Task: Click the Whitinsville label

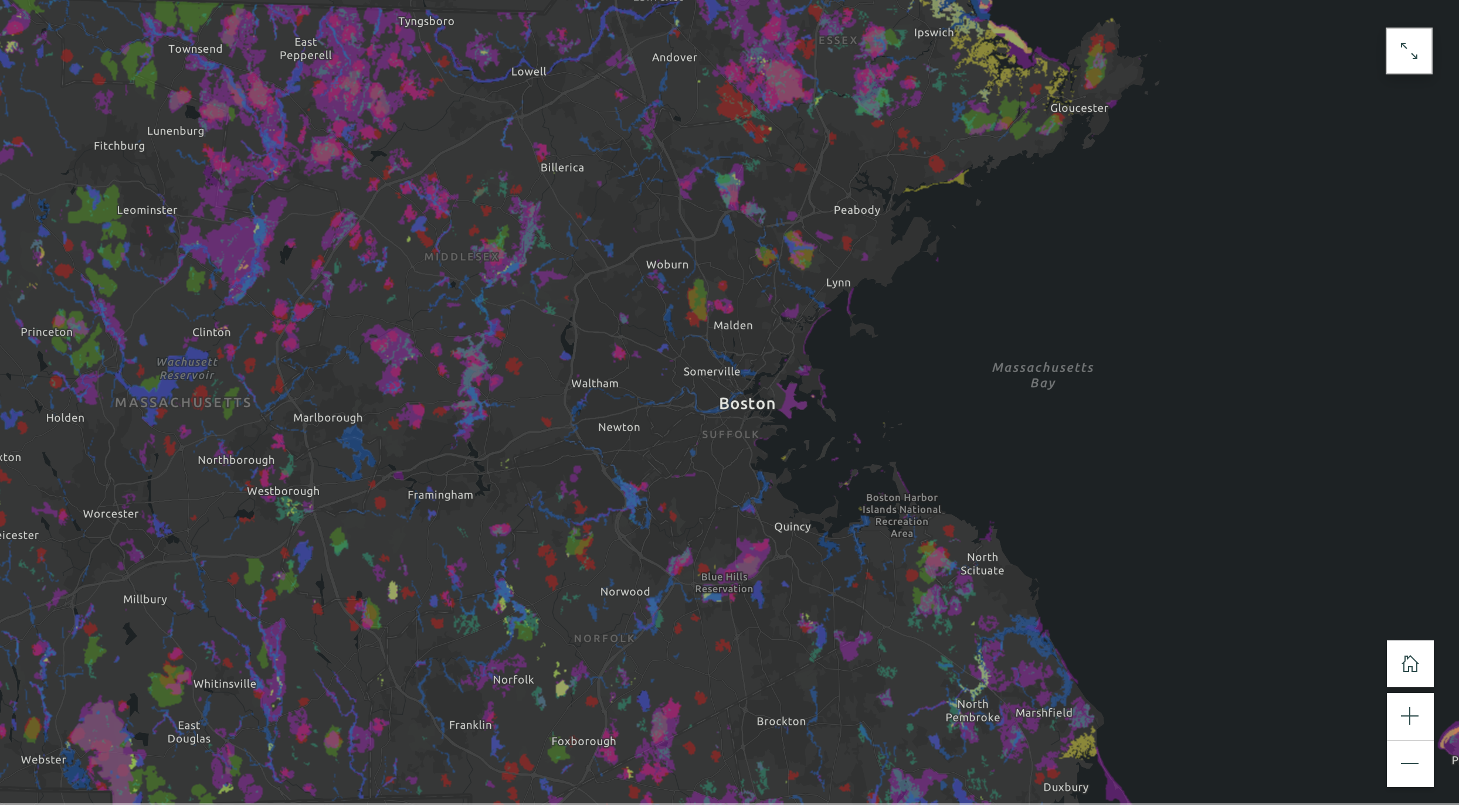Action: pyautogui.click(x=225, y=684)
